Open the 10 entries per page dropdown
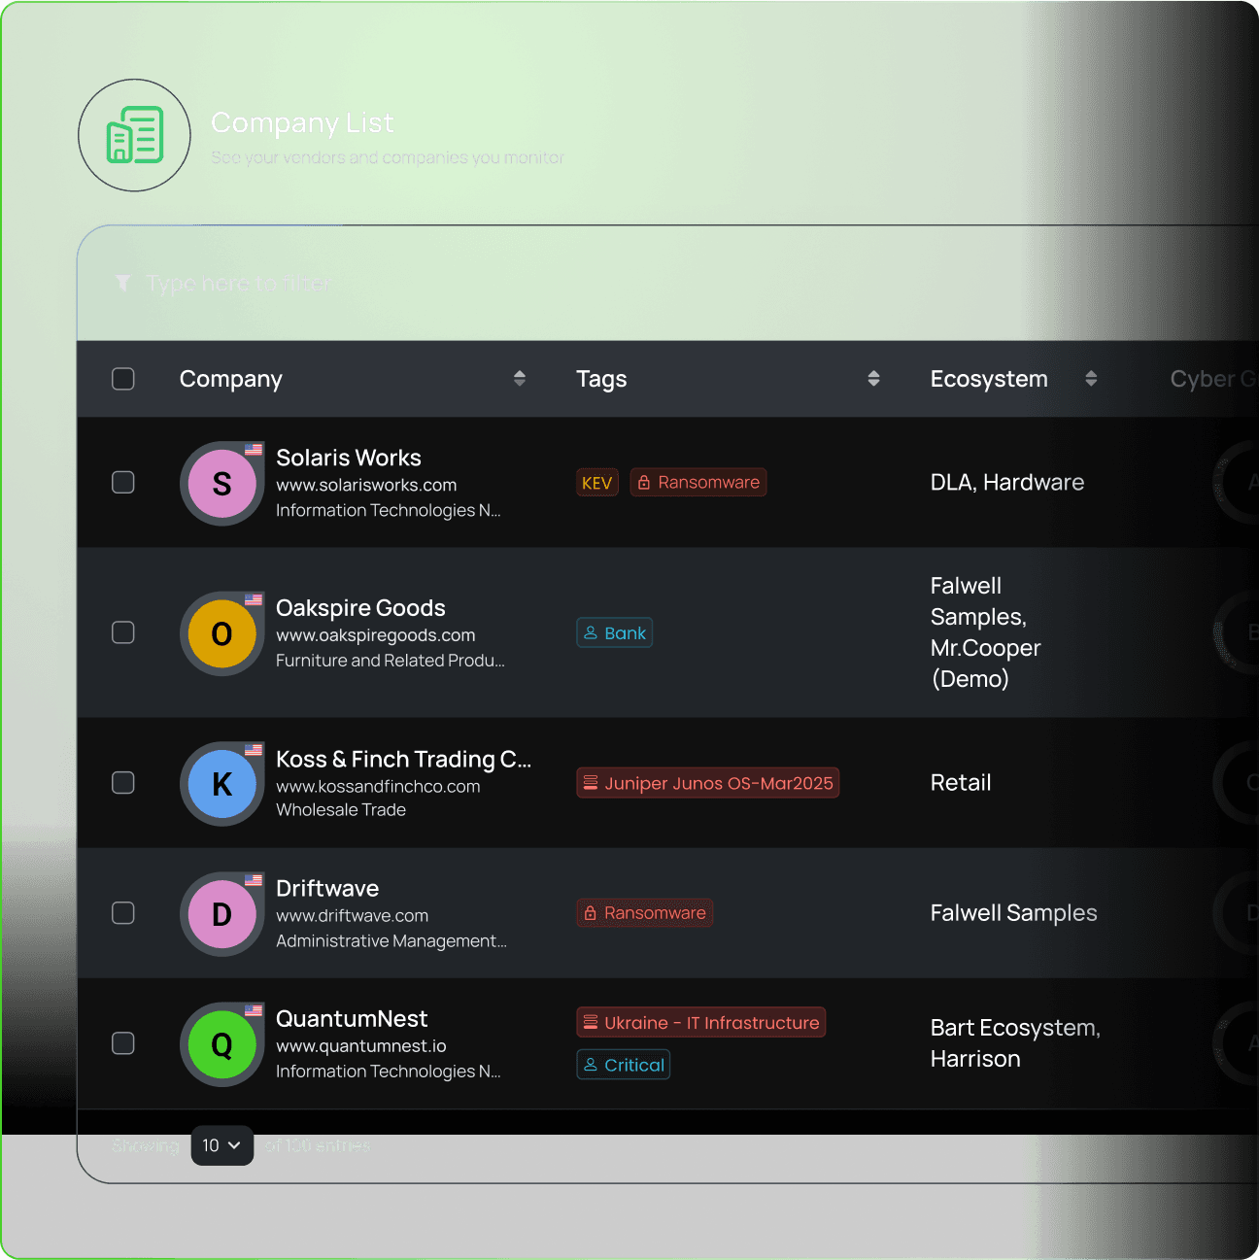1259x1260 pixels. coord(222,1145)
